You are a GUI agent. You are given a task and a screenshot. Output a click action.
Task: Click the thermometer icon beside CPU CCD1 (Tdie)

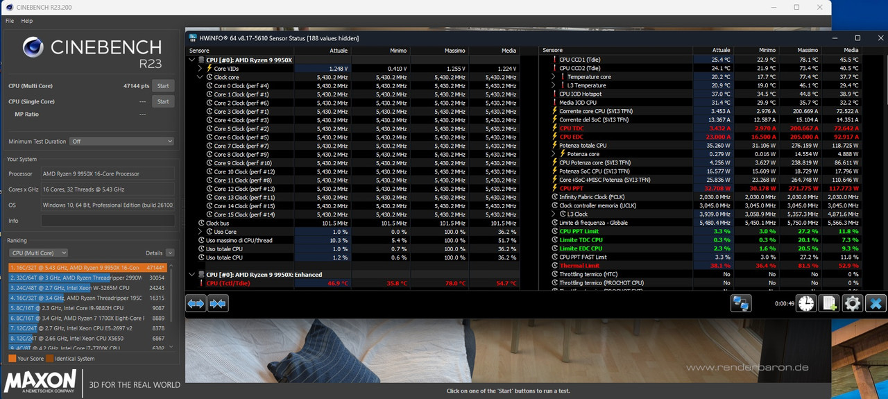coord(554,60)
